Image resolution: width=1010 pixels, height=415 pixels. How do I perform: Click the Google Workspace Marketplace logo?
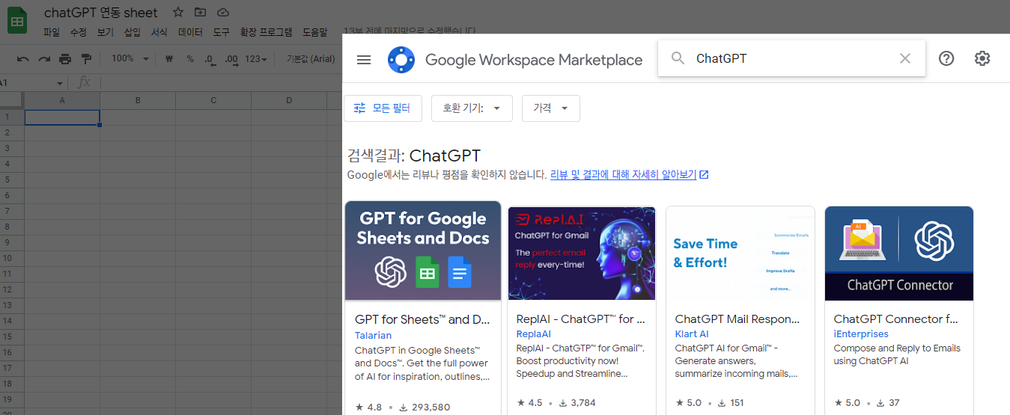pos(401,60)
